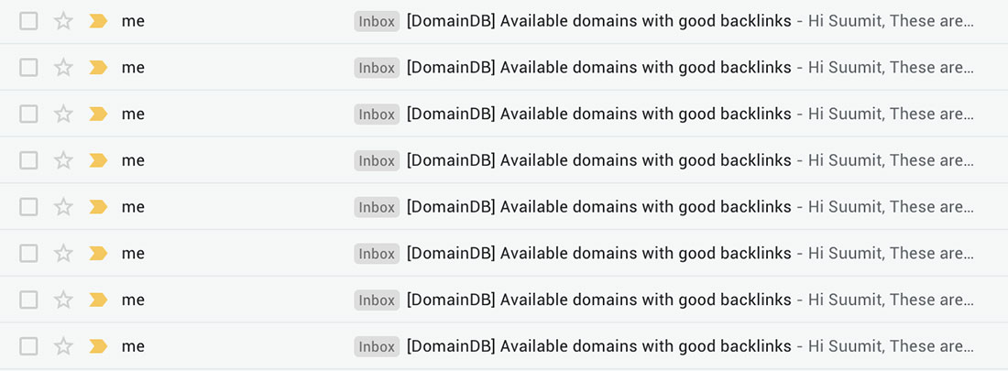Click the Inbox label on the first email
Image resolution: width=1008 pixels, height=371 pixels.
pos(377,21)
